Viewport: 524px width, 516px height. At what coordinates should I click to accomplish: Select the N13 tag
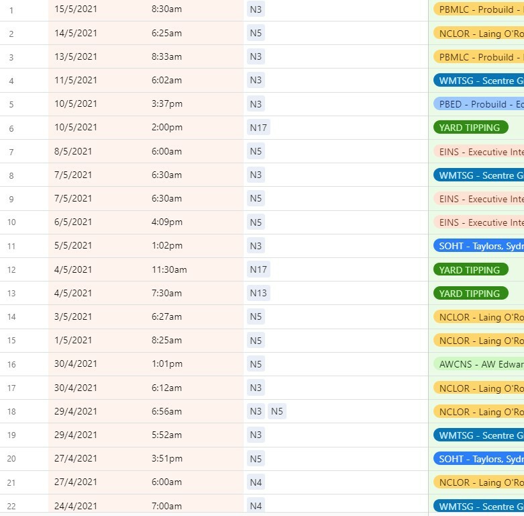258,293
